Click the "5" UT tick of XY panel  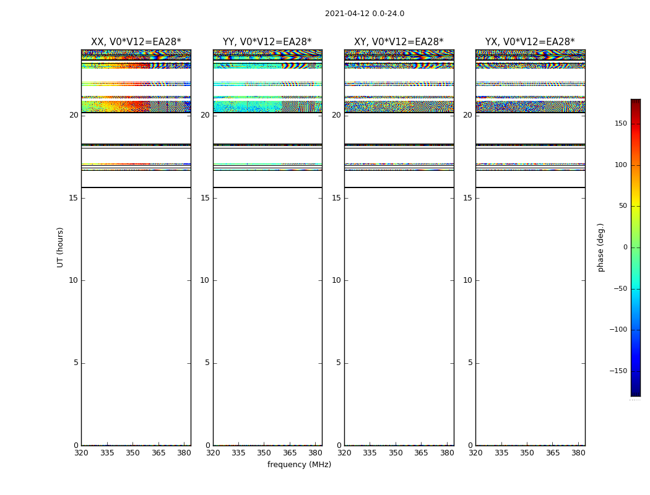tap(339, 363)
